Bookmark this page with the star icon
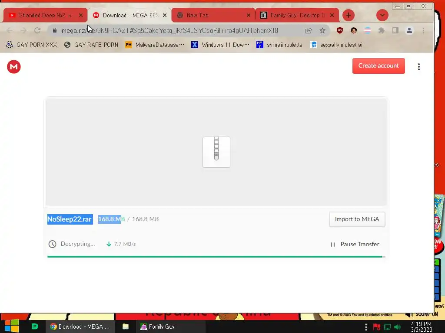The width and height of the screenshot is (445, 333). [322, 31]
